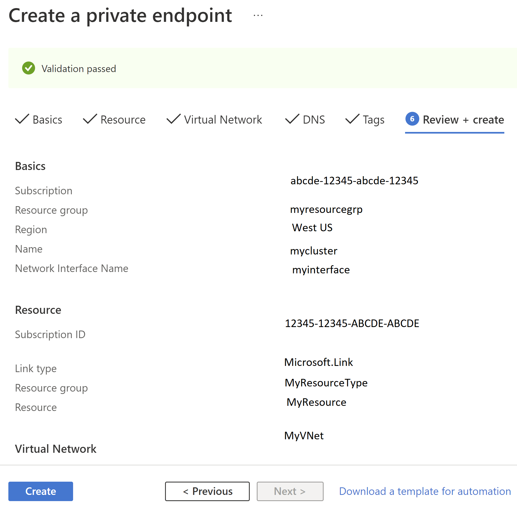517x510 pixels.
Task: Click the subscription value abcde-12345-abcde-12345
Action: pos(354,181)
